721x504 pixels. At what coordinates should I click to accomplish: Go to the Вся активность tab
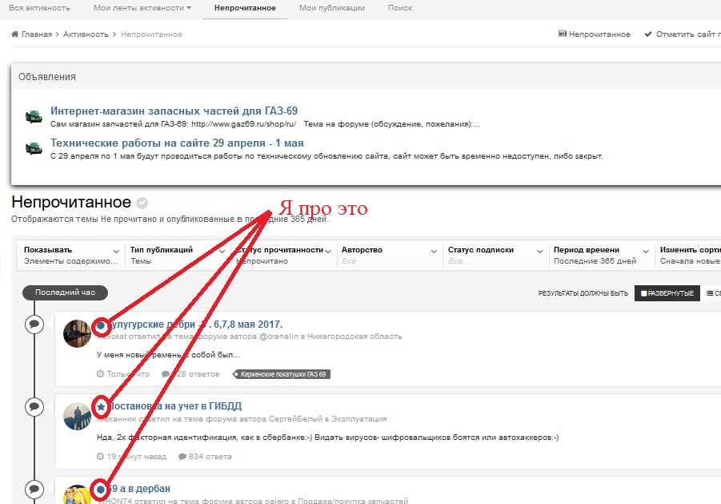coord(39,8)
